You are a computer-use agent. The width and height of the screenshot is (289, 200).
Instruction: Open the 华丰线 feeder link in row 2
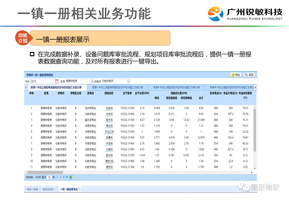click(109, 114)
